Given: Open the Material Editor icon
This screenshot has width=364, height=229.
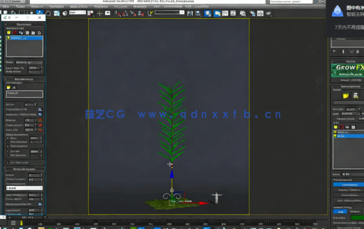Looking at the screenshot, I should pyautogui.click(x=243, y=14).
